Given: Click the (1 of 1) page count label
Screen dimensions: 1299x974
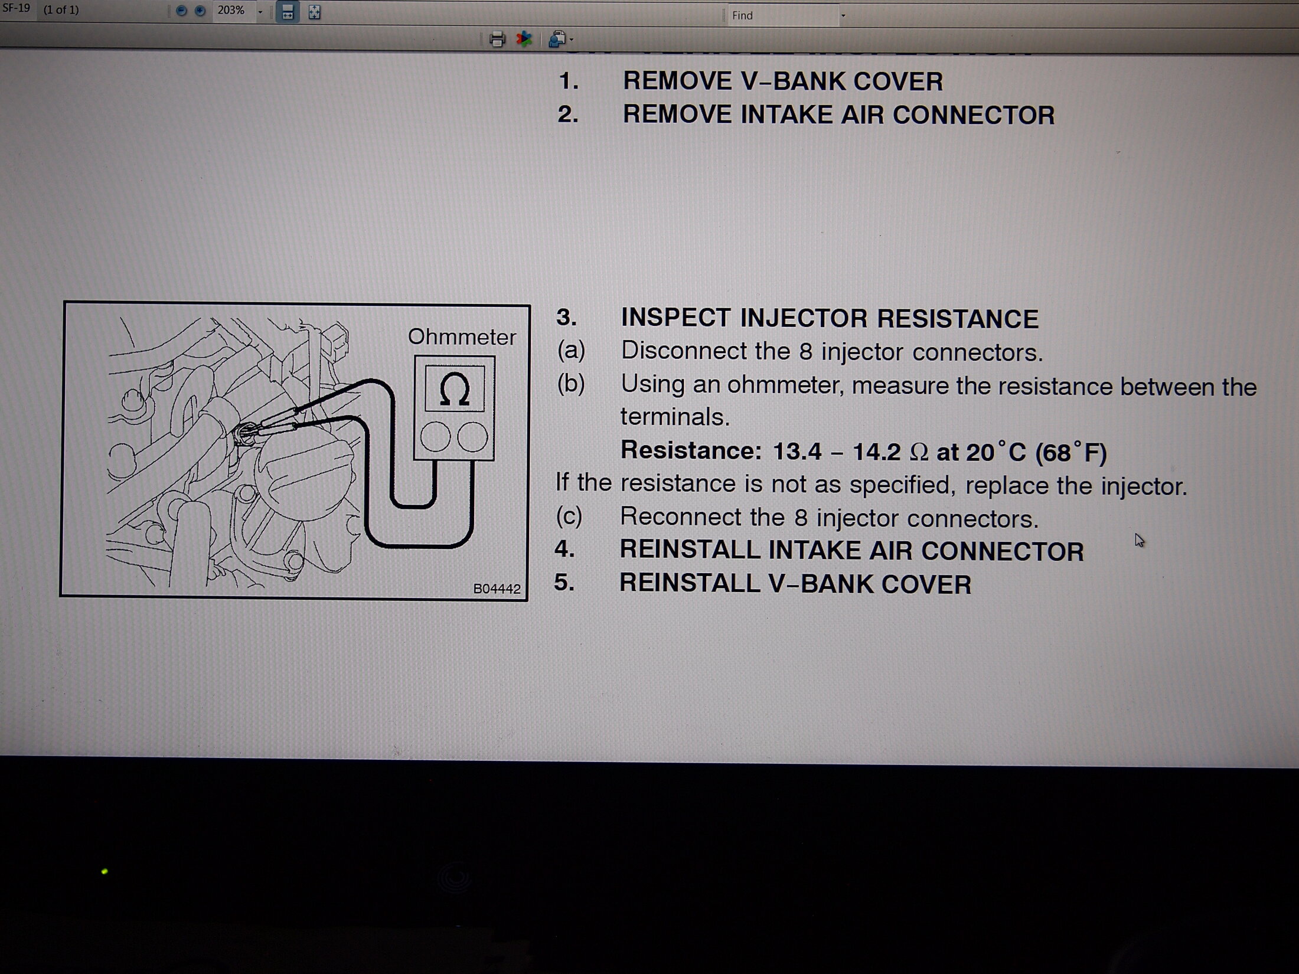Looking at the screenshot, I should pos(61,10).
